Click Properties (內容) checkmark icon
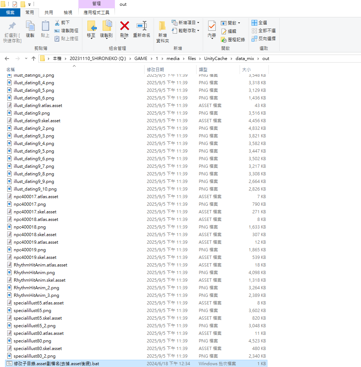The height and width of the screenshot is (367, 361). pos(212,26)
